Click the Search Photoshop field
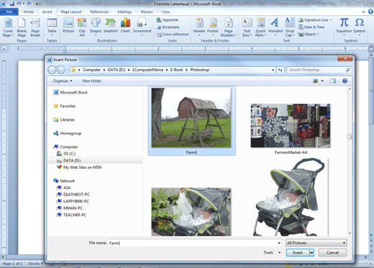 click(316, 70)
